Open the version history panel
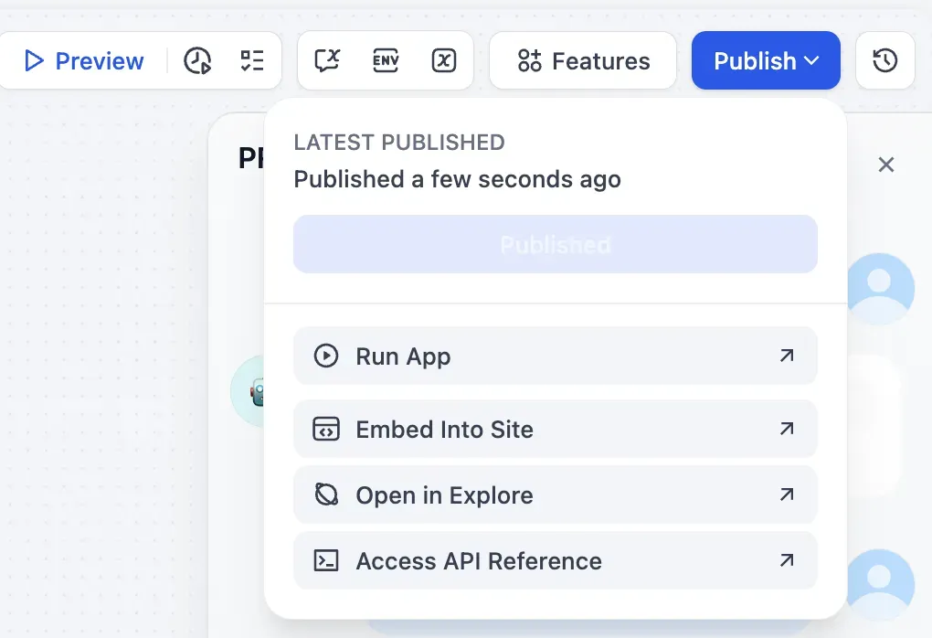 [884, 60]
